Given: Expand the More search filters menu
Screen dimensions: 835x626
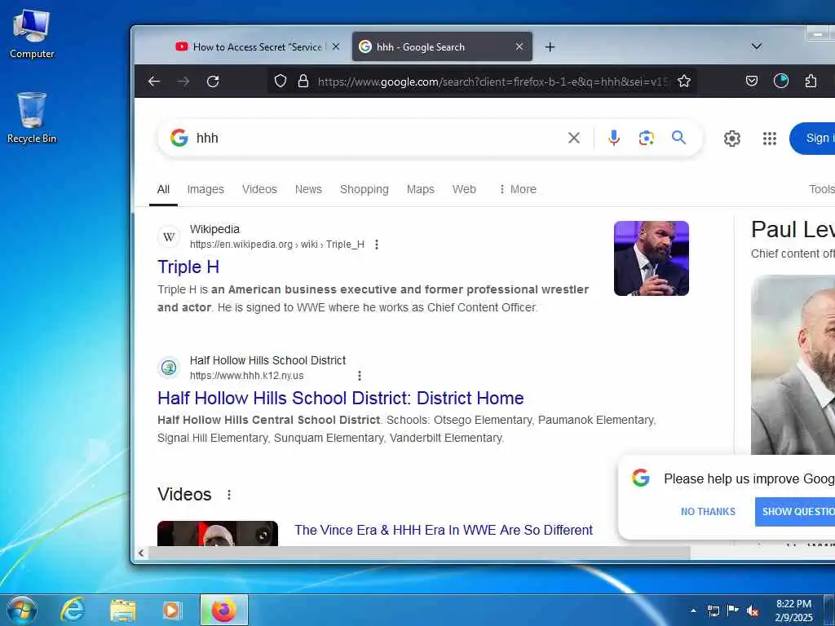Looking at the screenshot, I should click(x=518, y=189).
